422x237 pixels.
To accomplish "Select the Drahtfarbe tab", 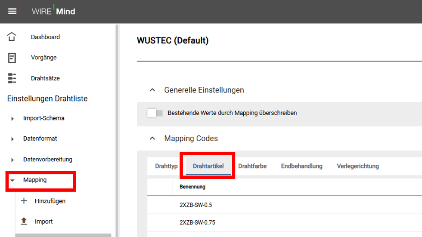I will [x=252, y=166].
